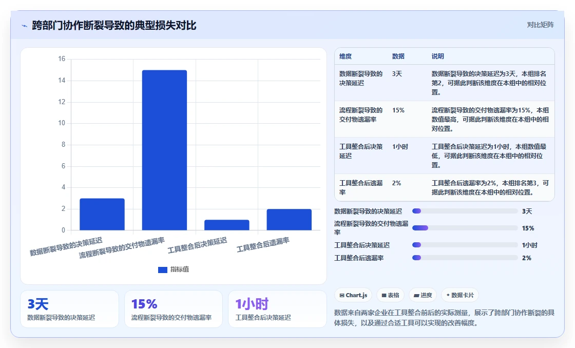Screen dimensions: 575x348
Task: Open the 15% data card
Action: tap(174, 309)
